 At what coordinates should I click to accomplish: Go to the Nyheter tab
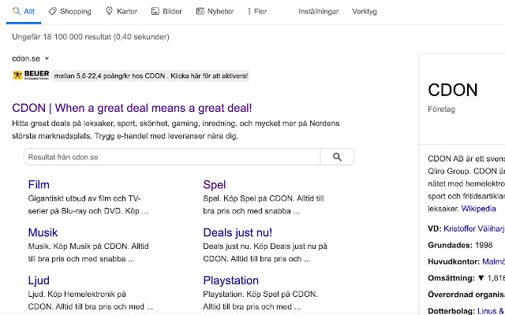215,12
